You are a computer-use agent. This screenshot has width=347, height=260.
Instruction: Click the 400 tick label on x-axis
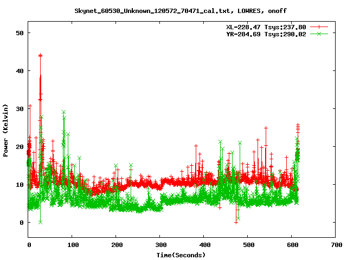(204, 245)
